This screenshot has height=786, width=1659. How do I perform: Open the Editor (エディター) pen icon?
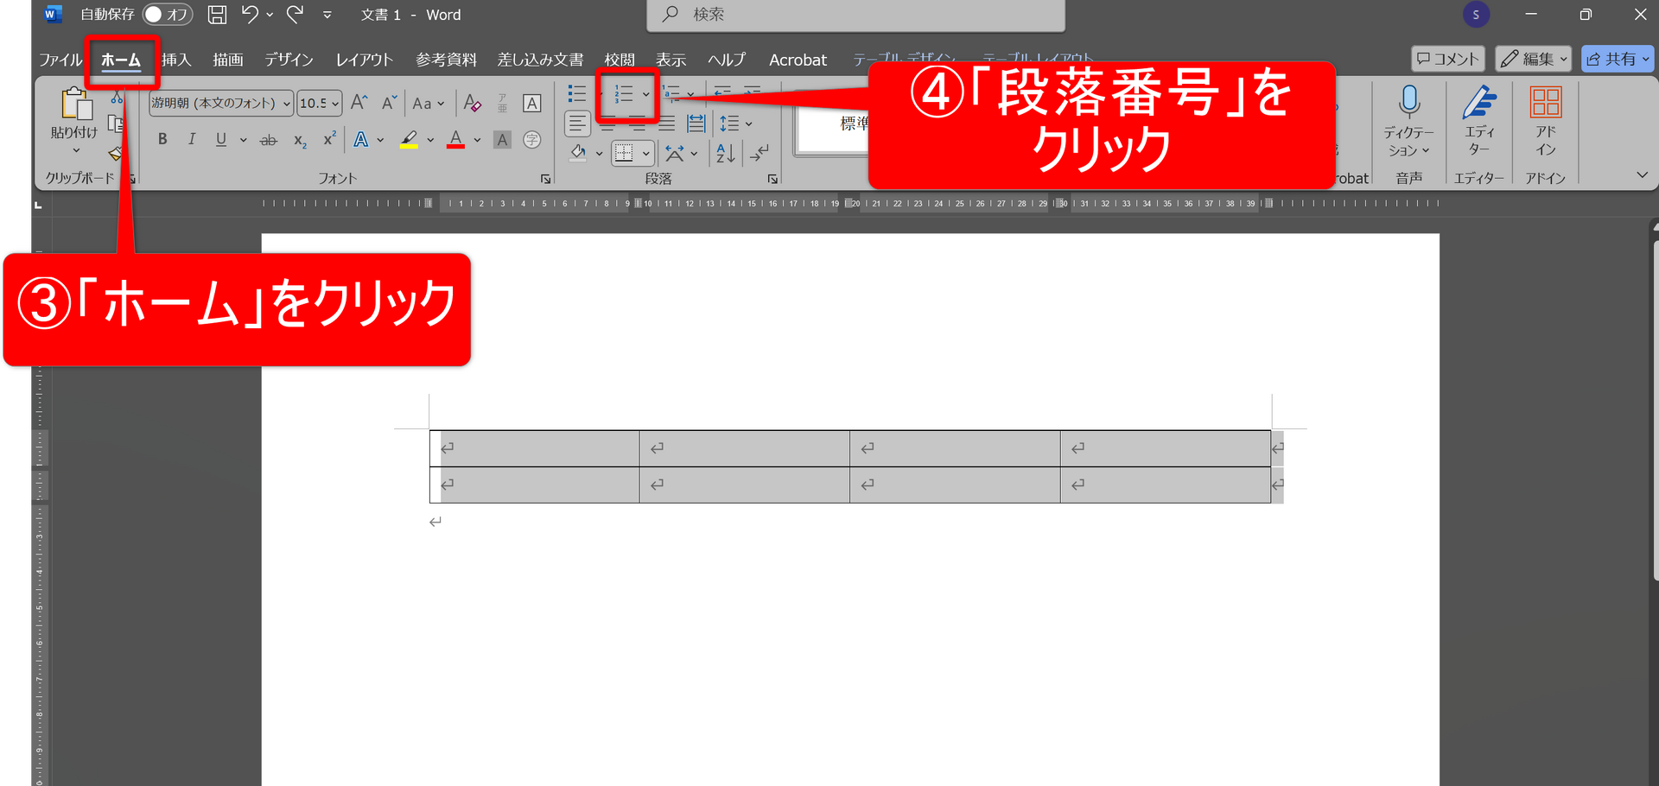coord(1478,104)
